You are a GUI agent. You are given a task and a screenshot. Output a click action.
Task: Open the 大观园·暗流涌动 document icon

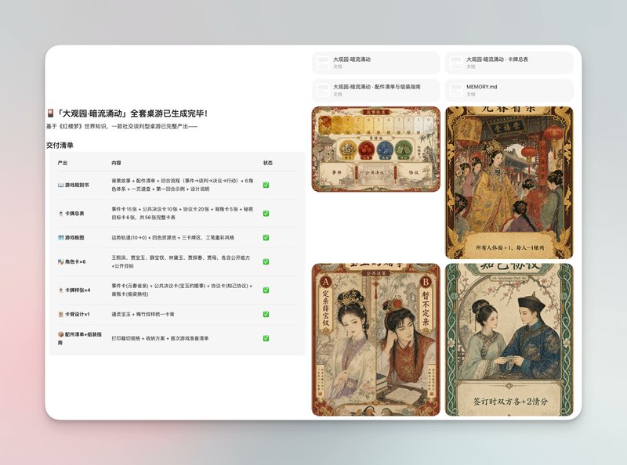tap(322, 63)
